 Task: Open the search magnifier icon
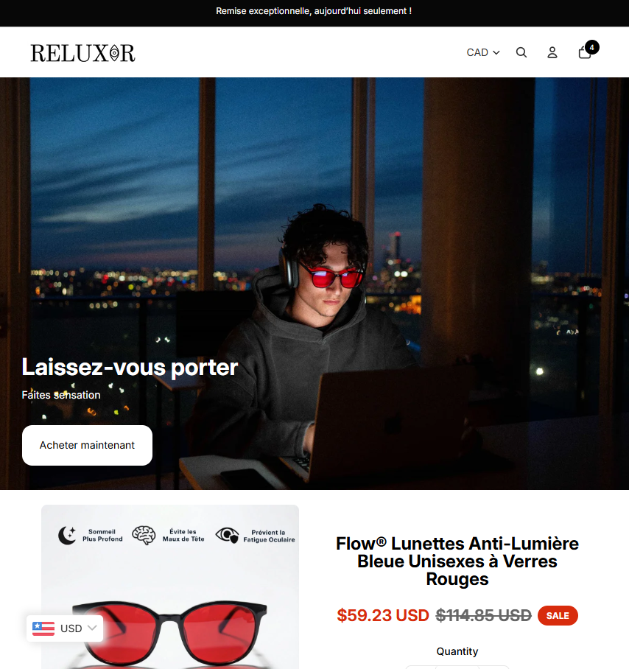pyautogui.click(x=521, y=52)
